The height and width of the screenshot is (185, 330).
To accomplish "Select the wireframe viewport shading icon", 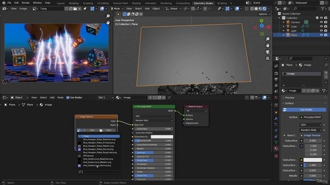I will tap(252, 9).
